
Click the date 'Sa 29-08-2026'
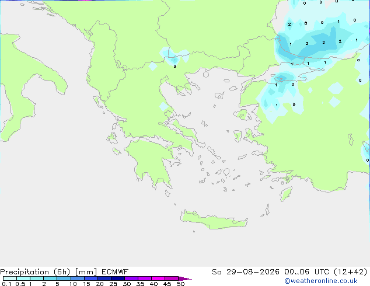point(246,272)
